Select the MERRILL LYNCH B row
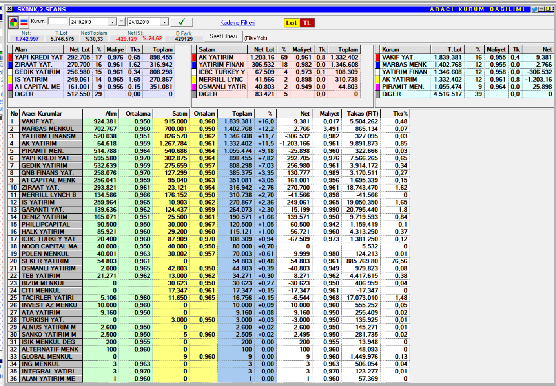556x386 pixels. pos(209,195)
